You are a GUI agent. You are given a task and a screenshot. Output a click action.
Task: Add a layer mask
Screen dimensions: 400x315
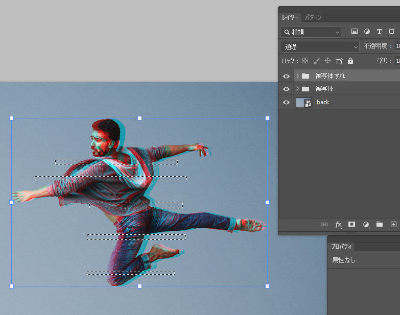pyautogui.click(x=352, y=224)
